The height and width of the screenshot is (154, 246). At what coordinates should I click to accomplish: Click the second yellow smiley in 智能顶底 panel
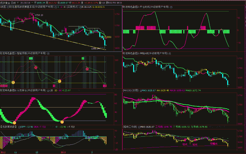(60, 81)
